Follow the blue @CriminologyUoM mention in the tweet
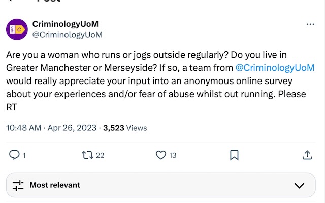The width and height of the screenshot is (325, 203). point(275,67)
